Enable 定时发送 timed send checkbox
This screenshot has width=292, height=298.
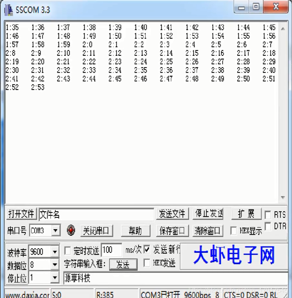pos(68,251)
